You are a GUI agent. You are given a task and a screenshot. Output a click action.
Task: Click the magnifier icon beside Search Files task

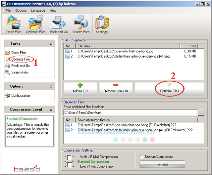pos(8,72)
